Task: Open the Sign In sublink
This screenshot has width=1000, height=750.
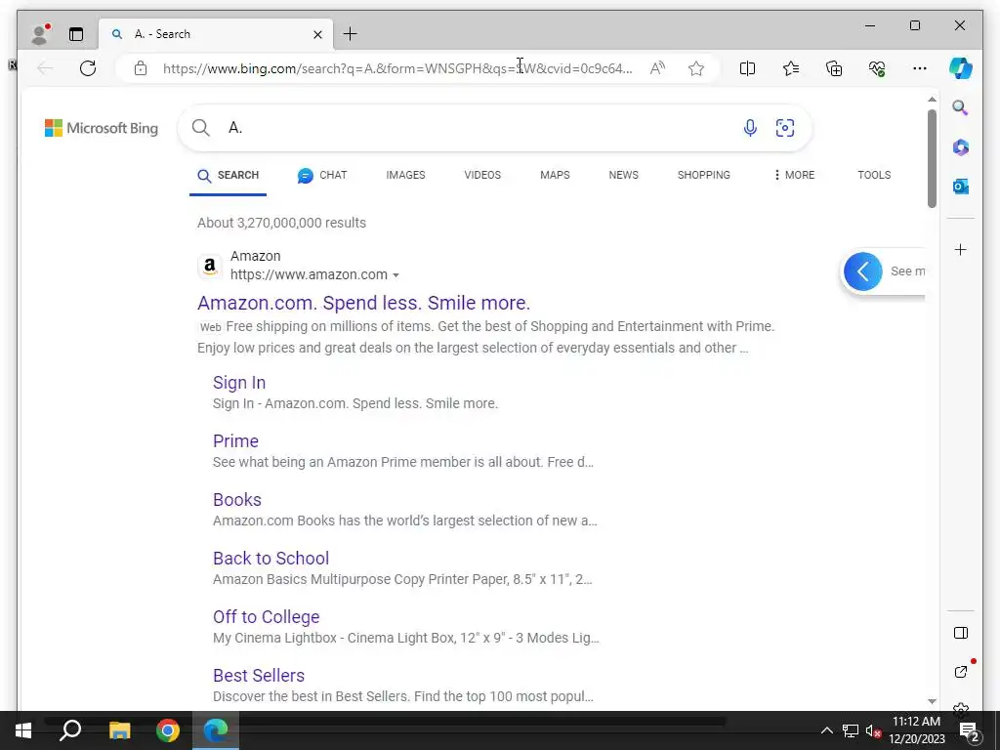Action: click(x=239, y=383)
